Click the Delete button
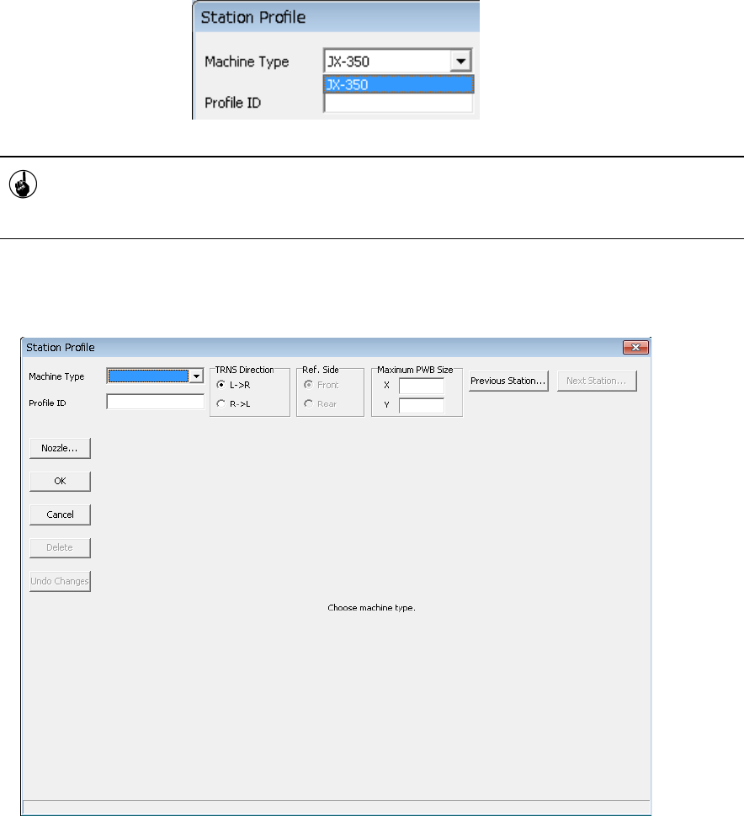Screen dimensions: 744x816 tap(60, 547)
